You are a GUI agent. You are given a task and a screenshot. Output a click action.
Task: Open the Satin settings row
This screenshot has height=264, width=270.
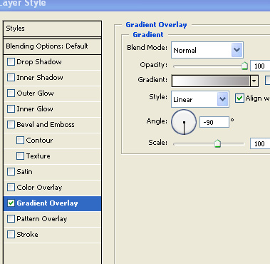(53, 172)
